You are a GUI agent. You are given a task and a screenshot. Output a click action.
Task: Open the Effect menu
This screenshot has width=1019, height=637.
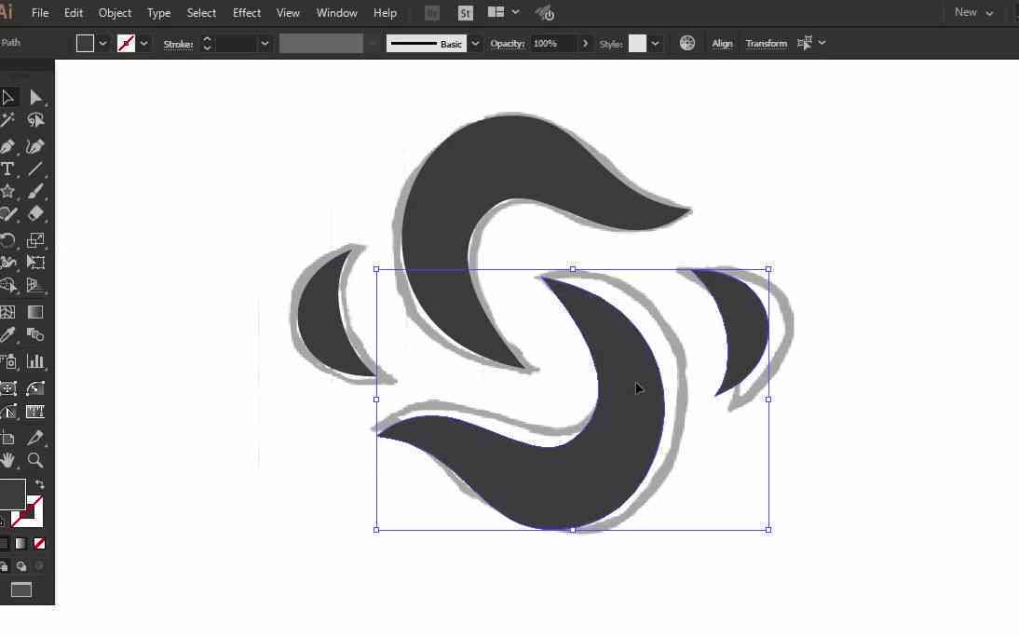(247, 13)
